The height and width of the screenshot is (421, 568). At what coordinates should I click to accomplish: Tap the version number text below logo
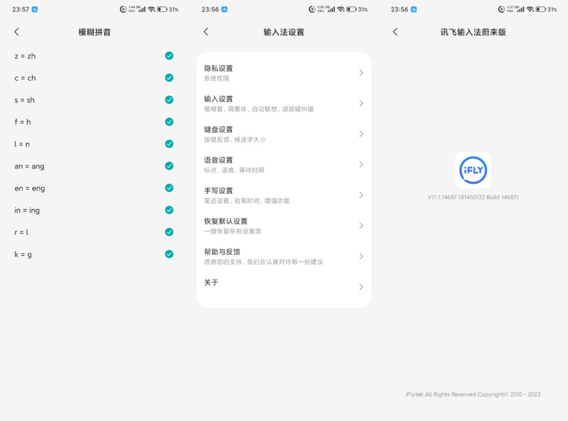[x=473, y=197]
